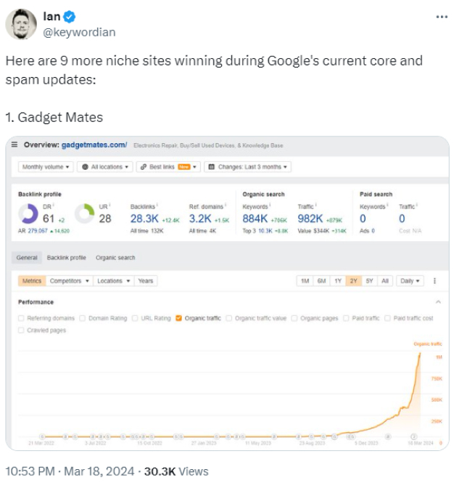Click the organic traffic peak on the chart
Viewport: 454px width, 488px height.
coord(420,354)
